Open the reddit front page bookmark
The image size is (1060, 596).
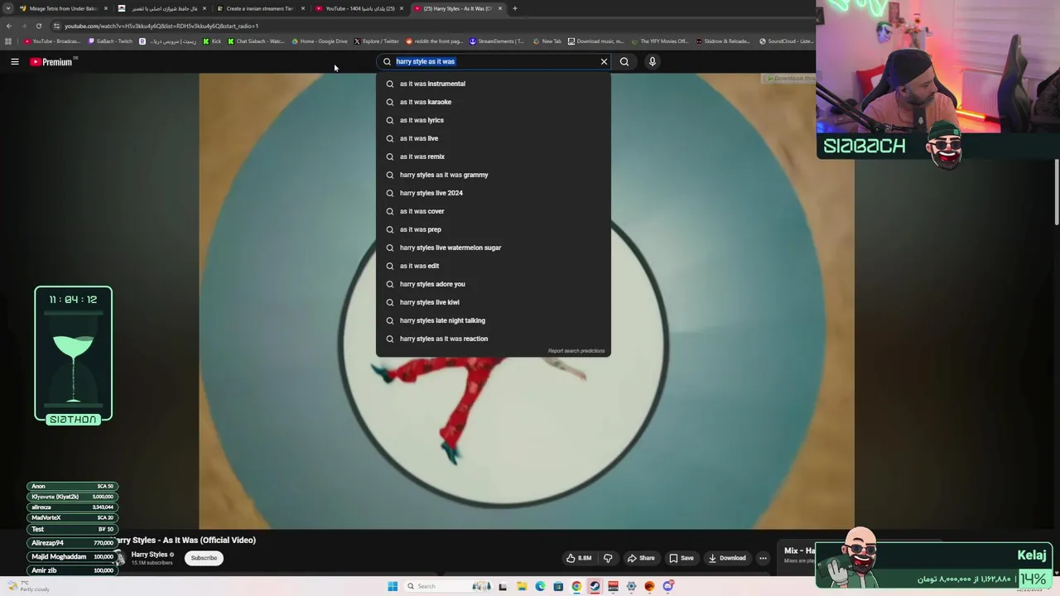coord(434,41)
